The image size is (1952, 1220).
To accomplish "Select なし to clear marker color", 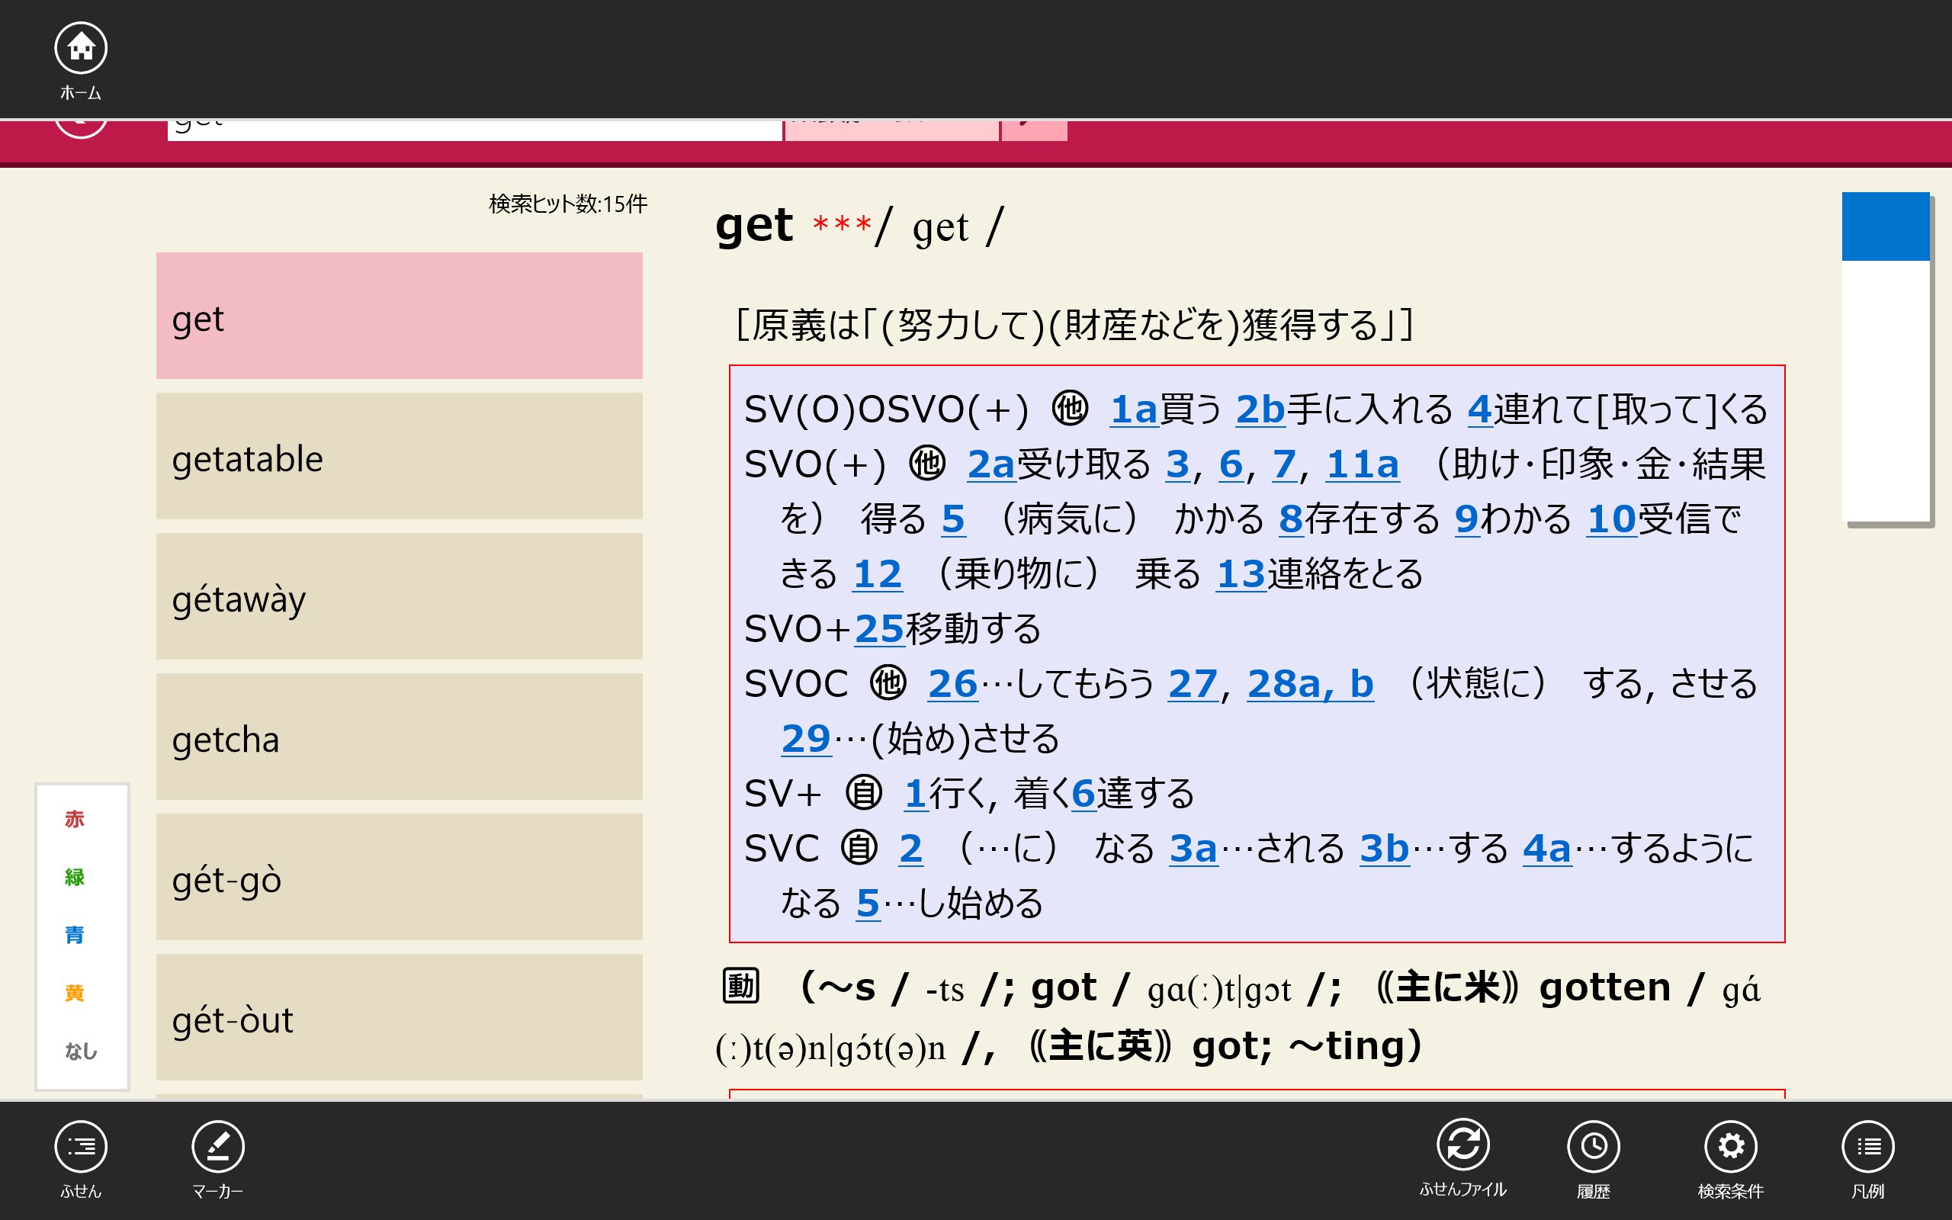I will (x=81, y=1051).
